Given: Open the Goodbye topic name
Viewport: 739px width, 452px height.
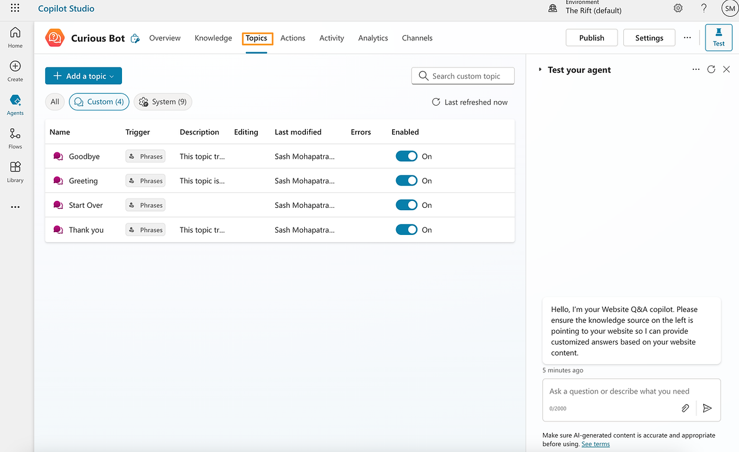Looking at the screenshot, I should [x=84, y=156].
